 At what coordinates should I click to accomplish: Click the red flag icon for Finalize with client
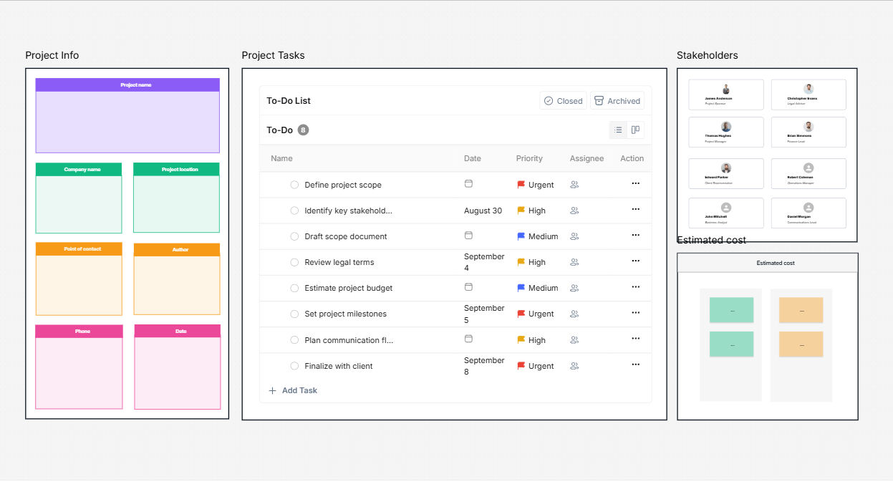[521, 366]
